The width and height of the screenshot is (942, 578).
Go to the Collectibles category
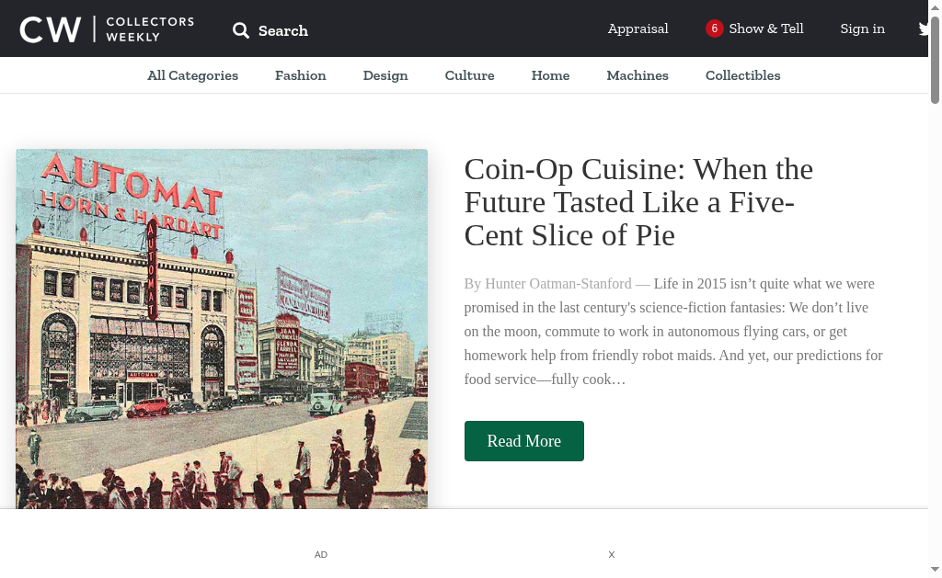point(742,75)
